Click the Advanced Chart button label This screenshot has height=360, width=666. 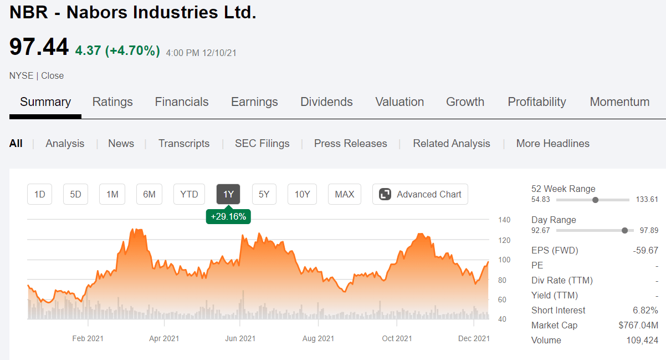coord(429,194)
